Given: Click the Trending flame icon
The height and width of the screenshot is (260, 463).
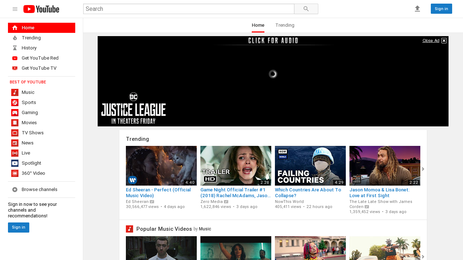Looking at the screenshot, I should [15, 38].
